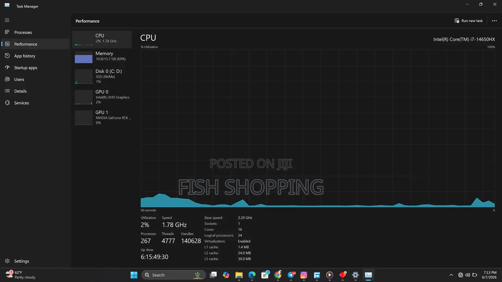
Task: Select GPU 0 Intel UHD Graphics entry
Action: click(102, 97)
